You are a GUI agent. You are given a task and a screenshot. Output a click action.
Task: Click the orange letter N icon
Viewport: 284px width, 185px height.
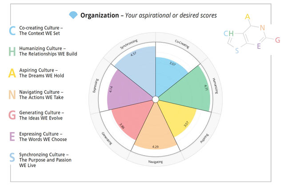12,94
